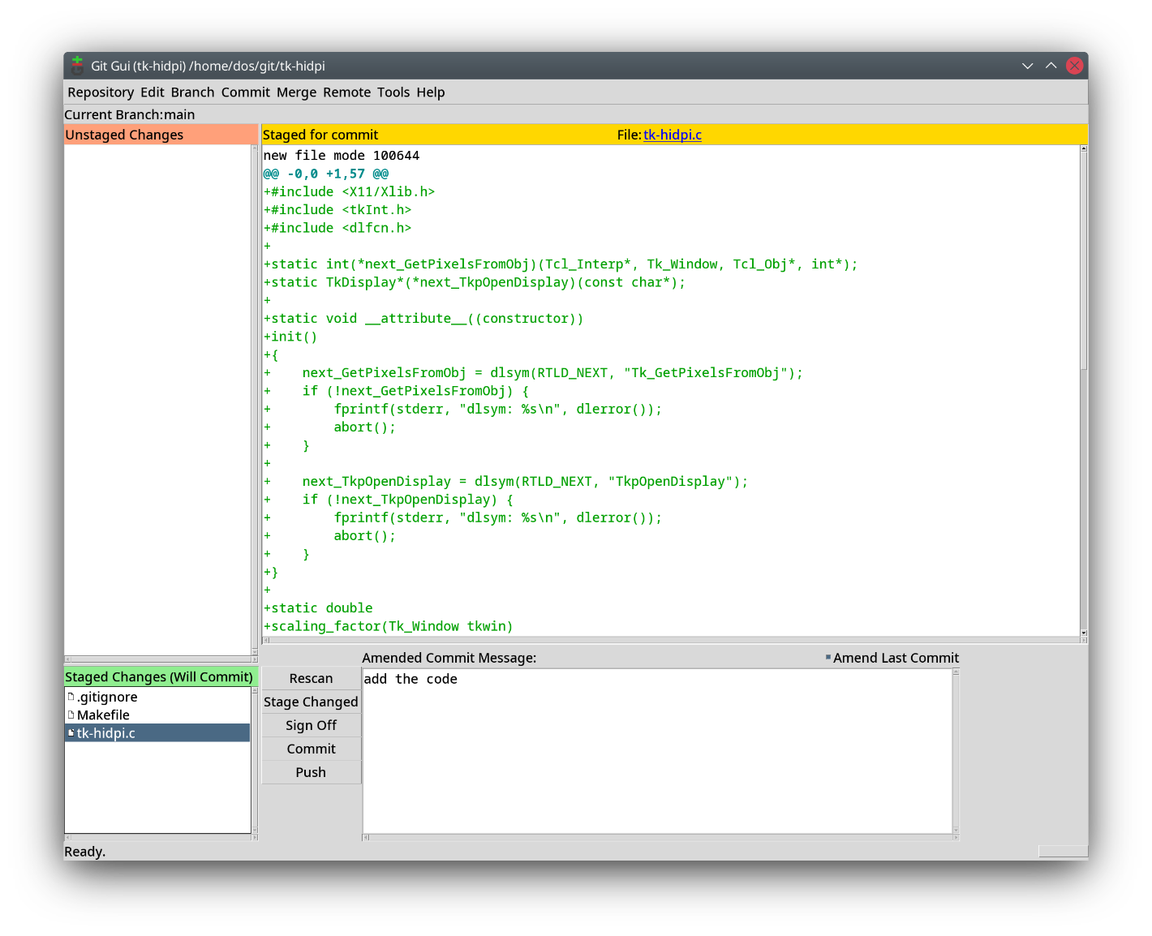
Task: Select Makefile in the staged changes list
Action: 103,715
